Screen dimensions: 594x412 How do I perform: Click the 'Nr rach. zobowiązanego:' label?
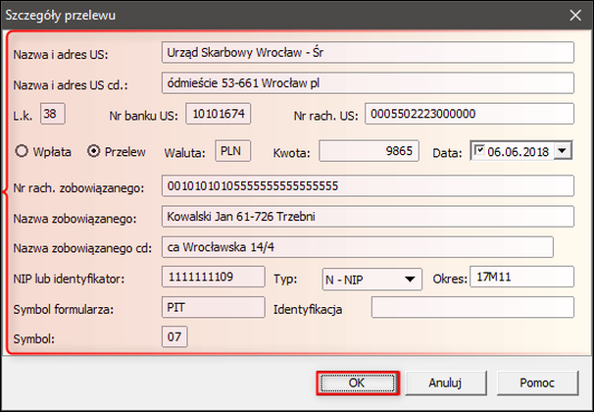(78, 188)
